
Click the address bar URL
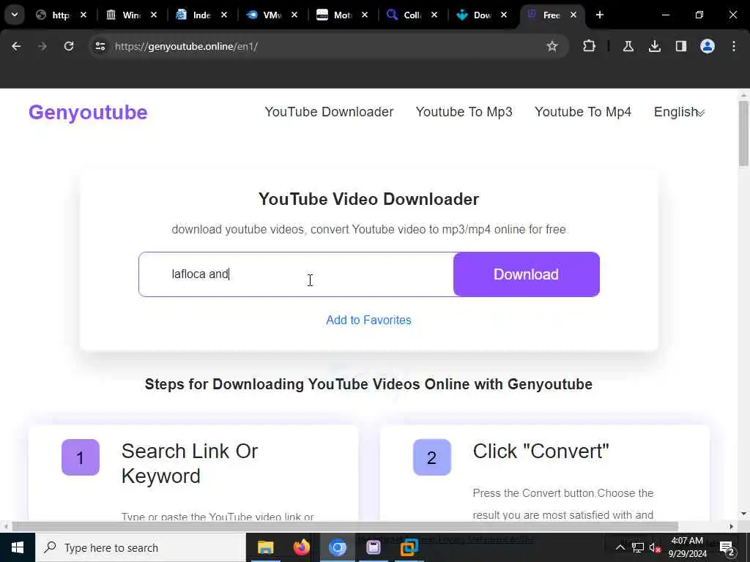187,46
